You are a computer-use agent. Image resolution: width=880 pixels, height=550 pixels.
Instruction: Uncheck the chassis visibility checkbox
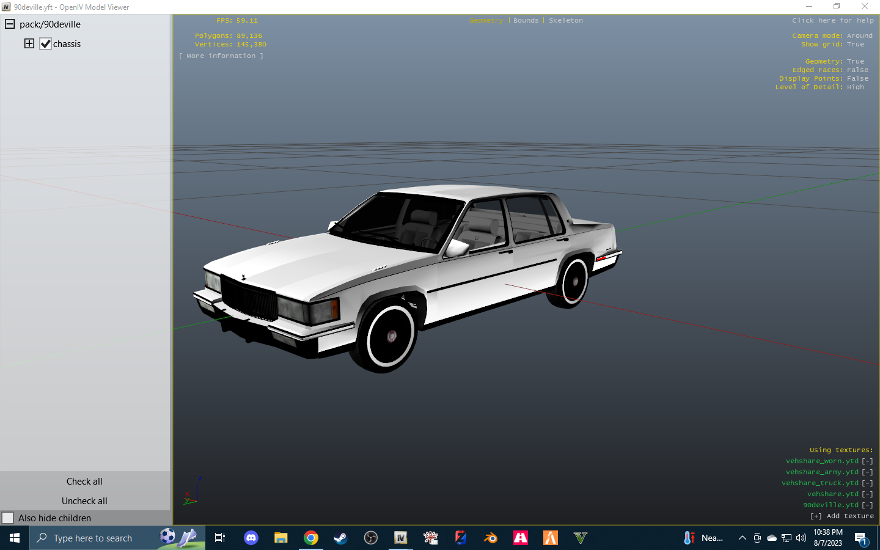[46, 44]
